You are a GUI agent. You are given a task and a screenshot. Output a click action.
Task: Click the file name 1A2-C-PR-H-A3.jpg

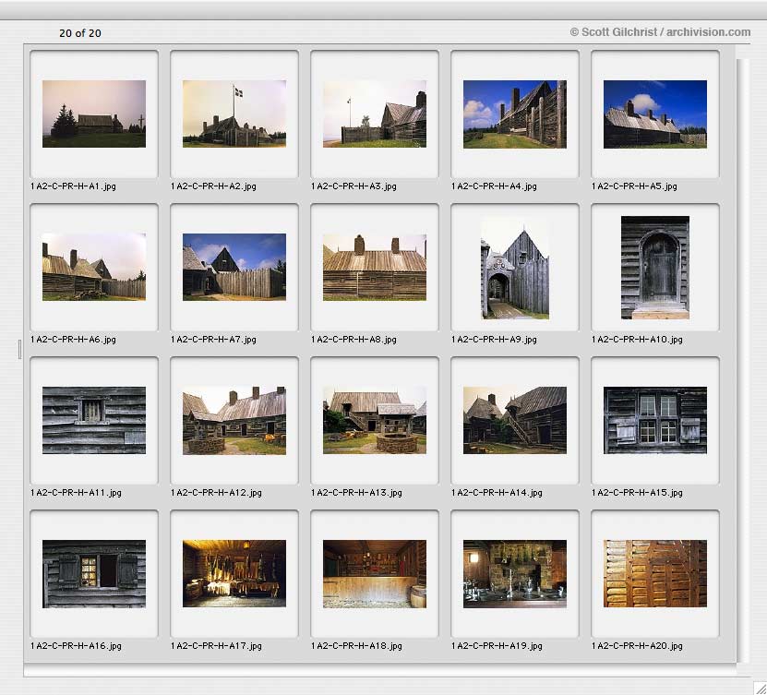354,186
